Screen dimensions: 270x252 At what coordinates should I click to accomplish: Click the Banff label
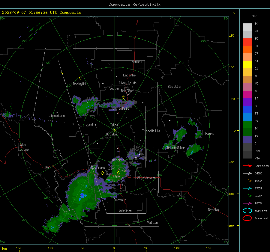click(49, 167)
